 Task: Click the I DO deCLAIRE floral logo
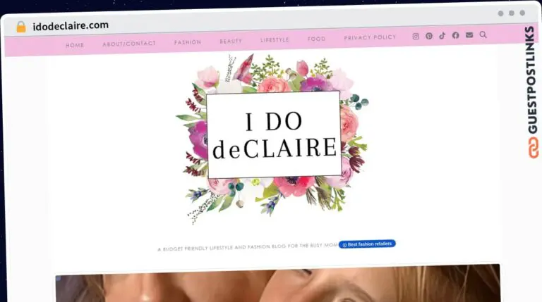tap(273, 138)
